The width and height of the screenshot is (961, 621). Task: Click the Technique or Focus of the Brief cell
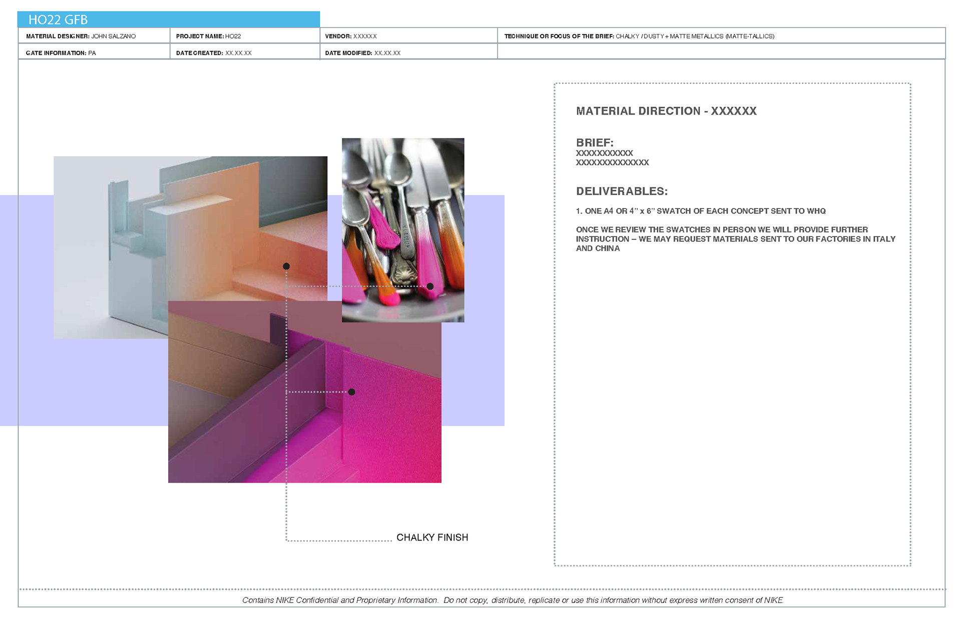pos(639,36)
